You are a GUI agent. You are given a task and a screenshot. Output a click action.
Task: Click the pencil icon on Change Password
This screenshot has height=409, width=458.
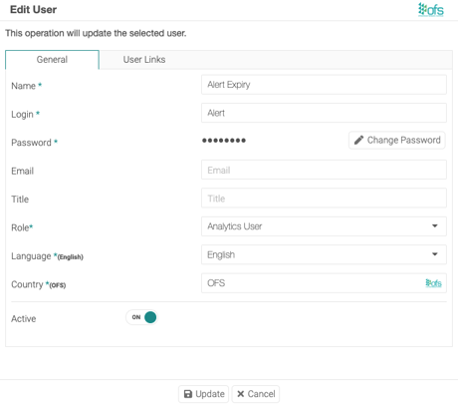click(358, 140)
